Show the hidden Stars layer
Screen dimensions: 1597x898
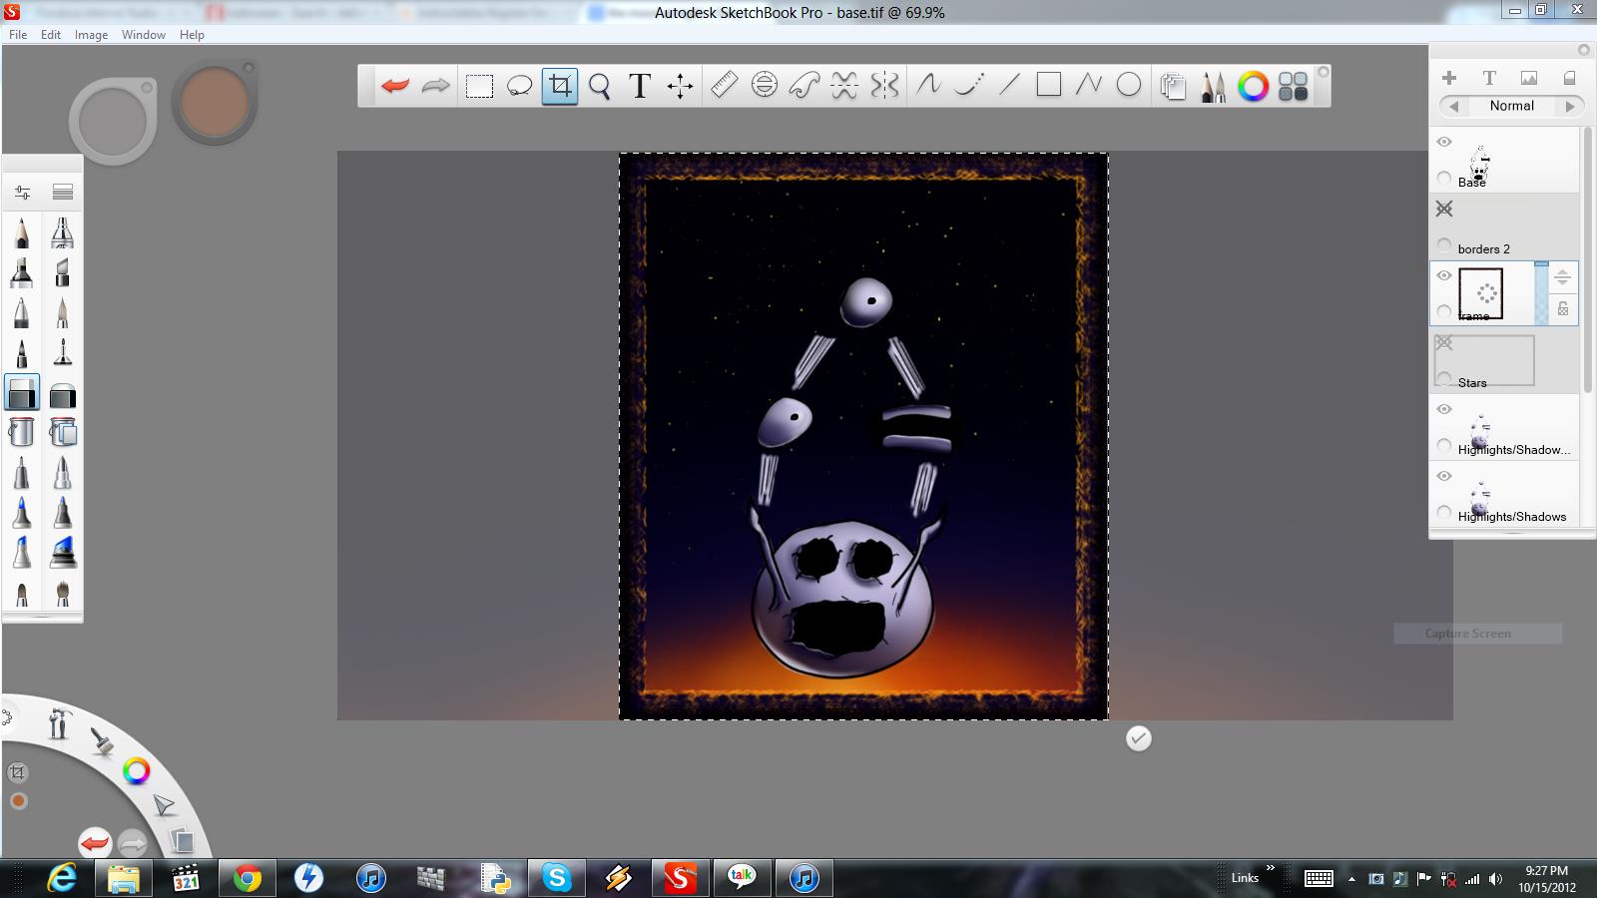point(1444,342)
